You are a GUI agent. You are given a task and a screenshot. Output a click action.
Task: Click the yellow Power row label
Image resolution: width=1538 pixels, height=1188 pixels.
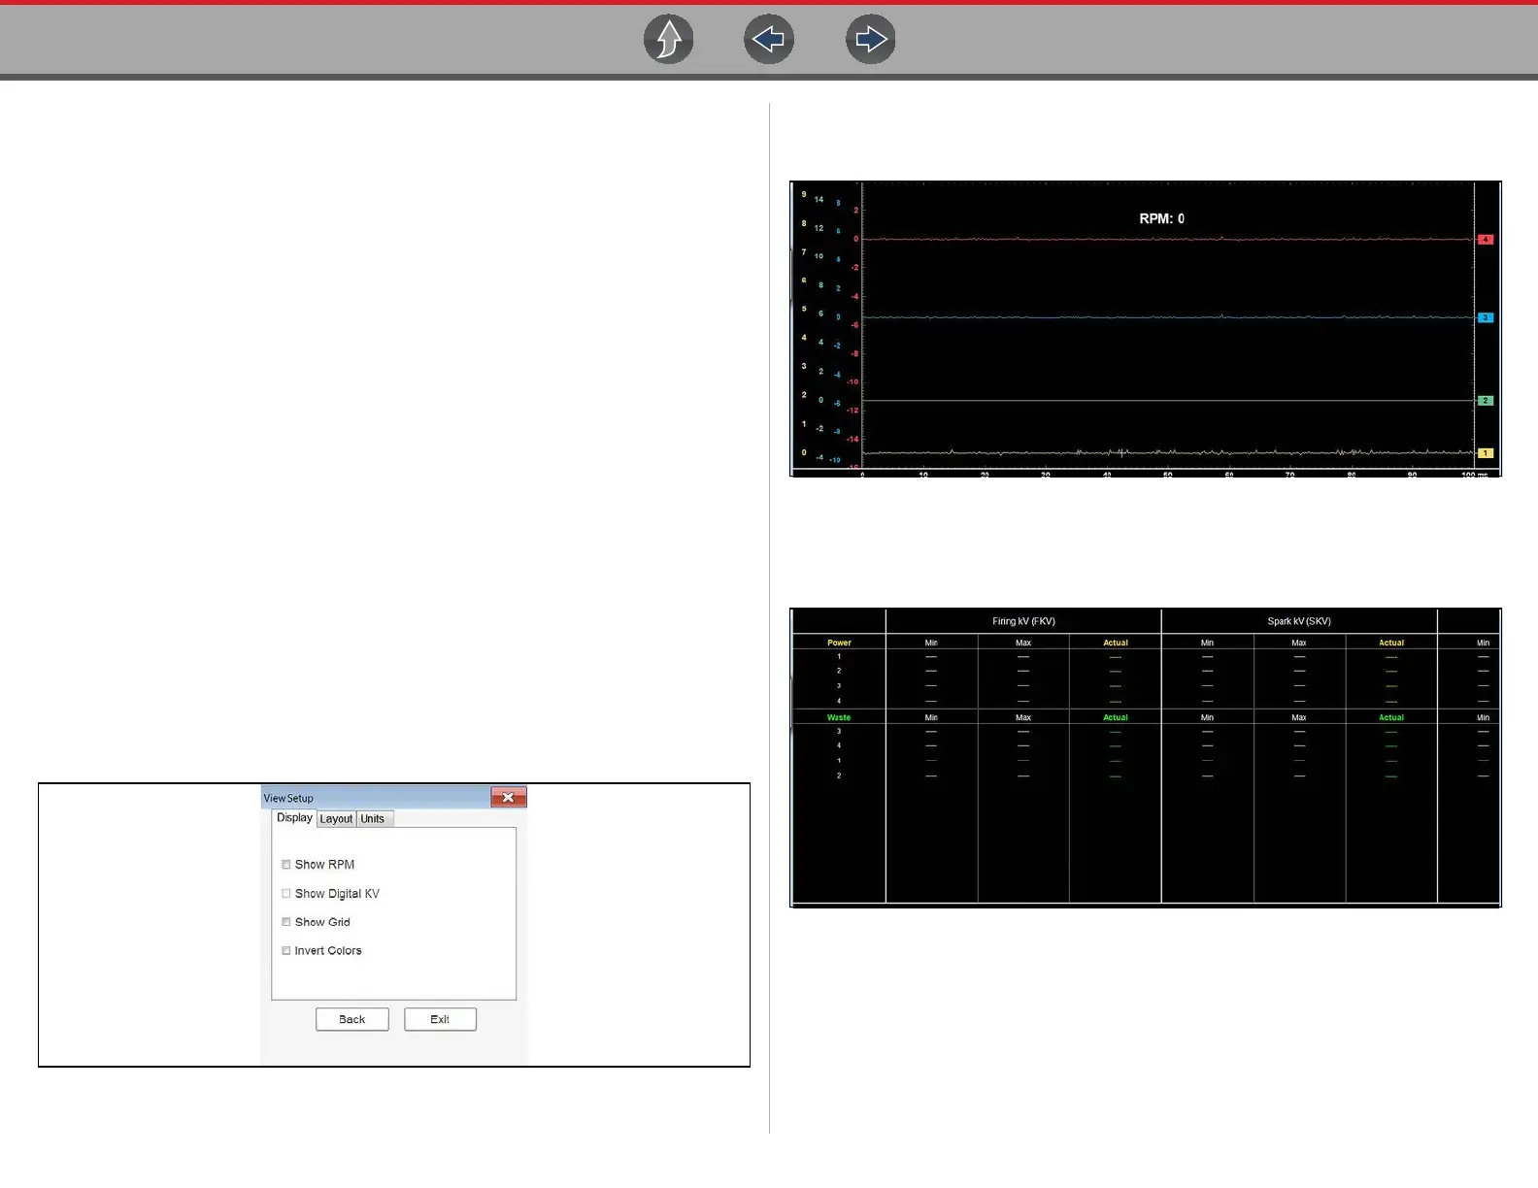pos(839,643)
